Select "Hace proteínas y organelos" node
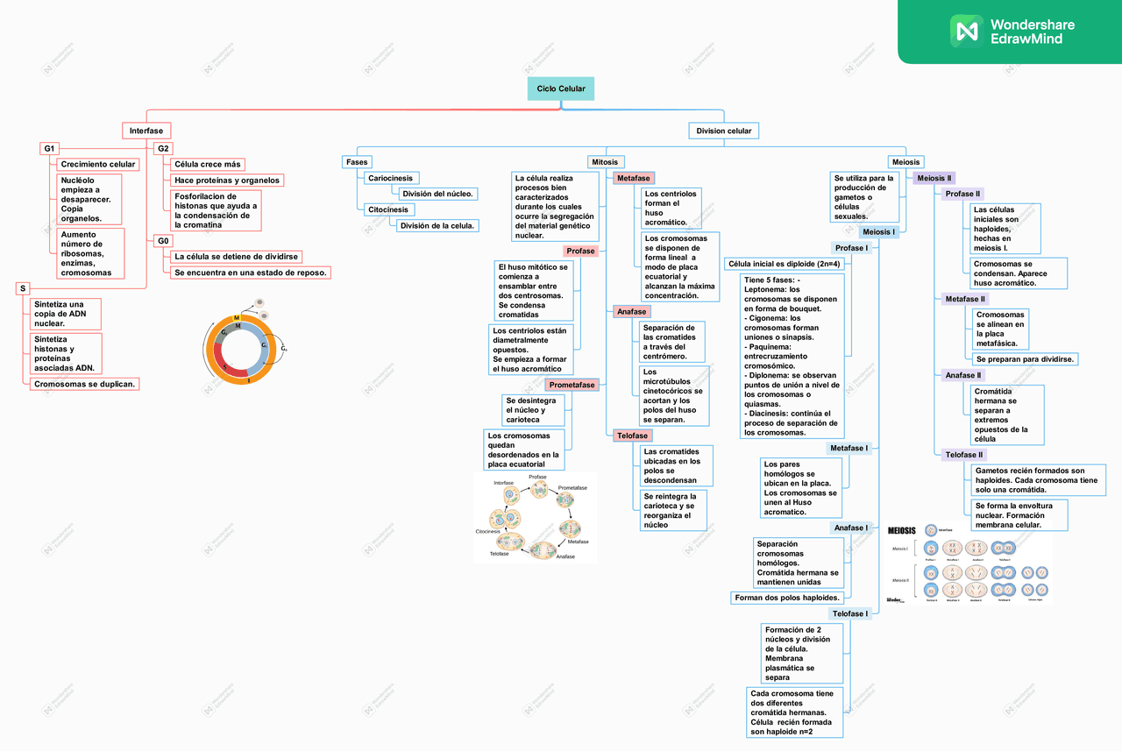 228,181
